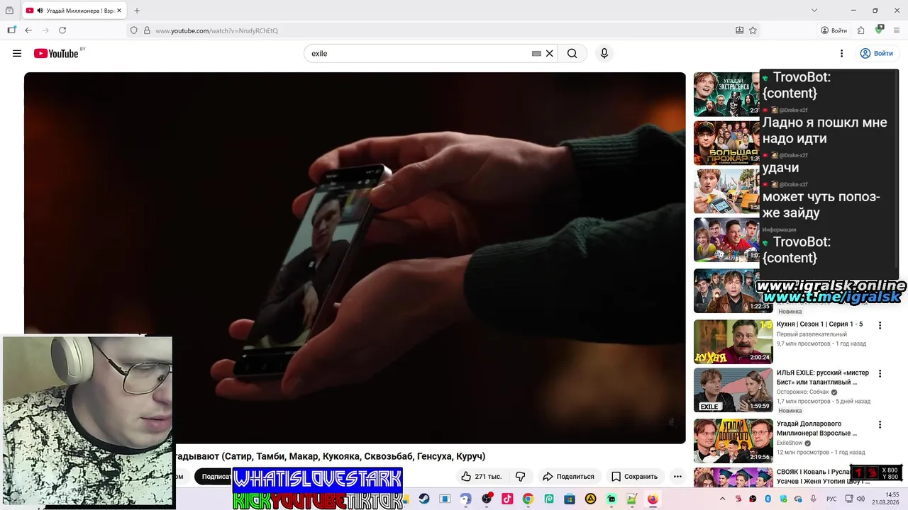Viewport: 908px width, 510px height.
Task: Open options for Кухня Сезон 1 video
Action: point(880,325)
